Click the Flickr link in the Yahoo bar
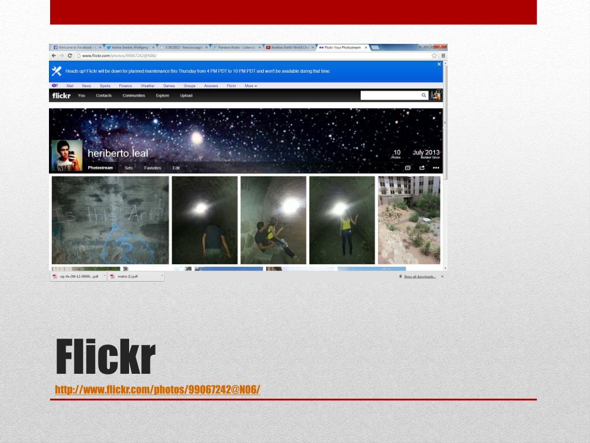 [x=232, y=86]
